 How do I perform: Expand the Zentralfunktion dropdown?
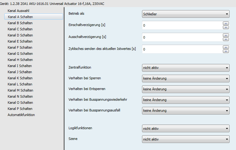click(x=185, y=68)
